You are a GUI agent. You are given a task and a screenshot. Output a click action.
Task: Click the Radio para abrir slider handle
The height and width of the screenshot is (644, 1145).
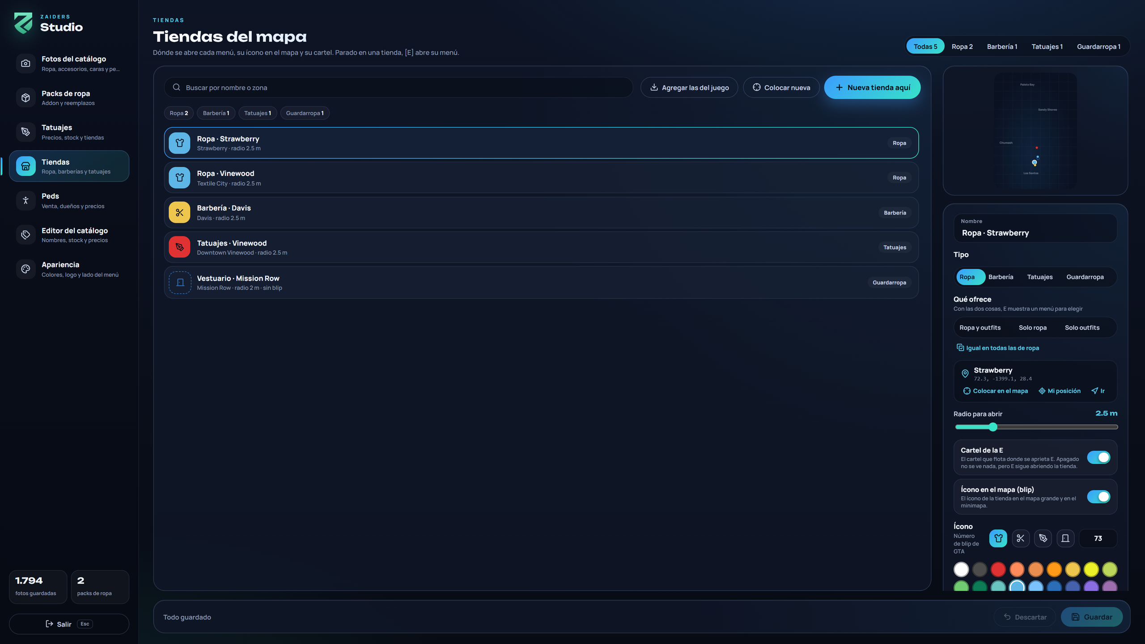coord(993,427)
